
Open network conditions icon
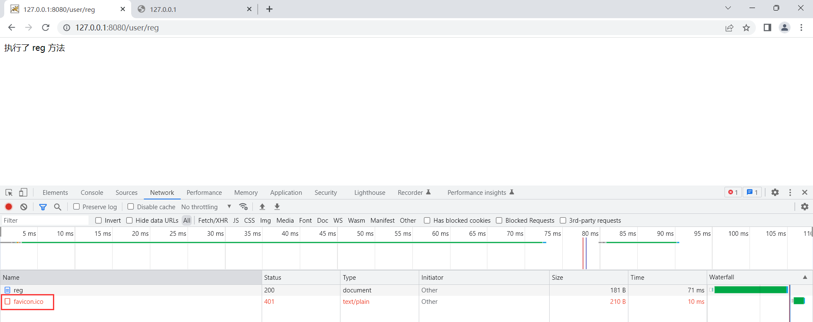click(243, 207)
